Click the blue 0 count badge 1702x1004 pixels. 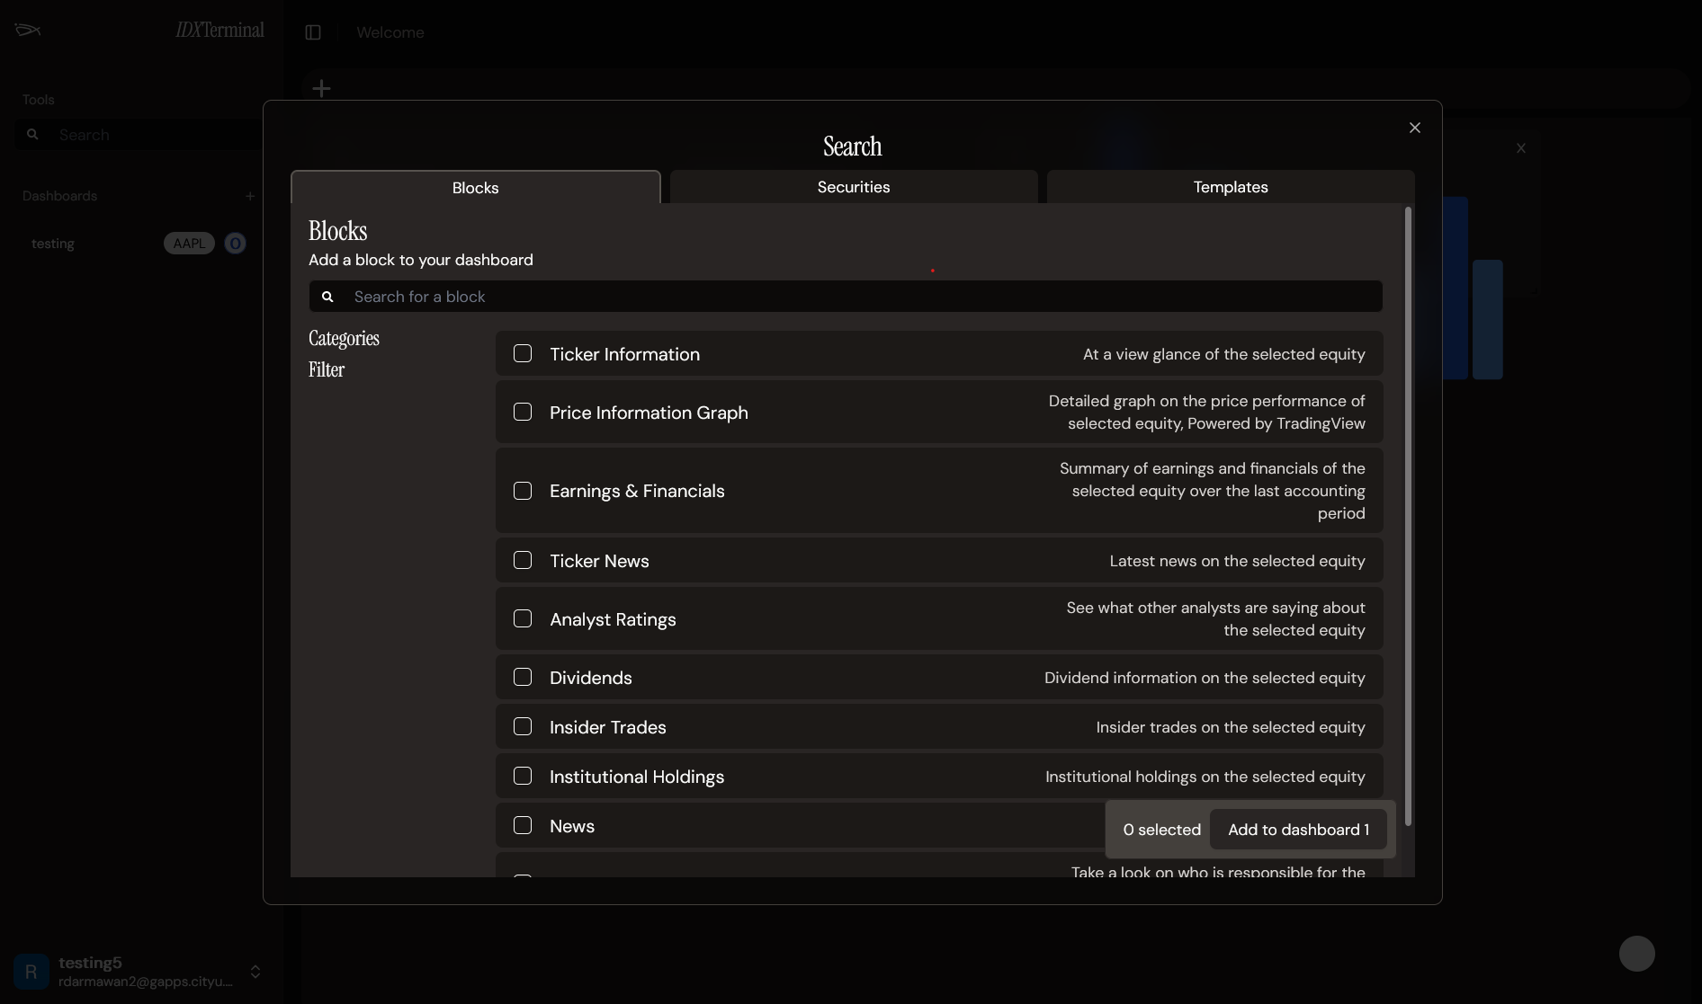pos(235,244)
